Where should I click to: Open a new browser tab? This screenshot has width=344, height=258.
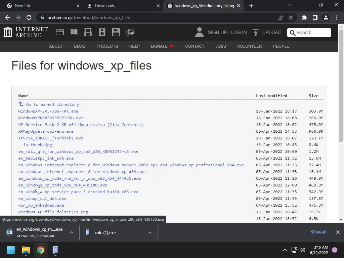(251, 6)
